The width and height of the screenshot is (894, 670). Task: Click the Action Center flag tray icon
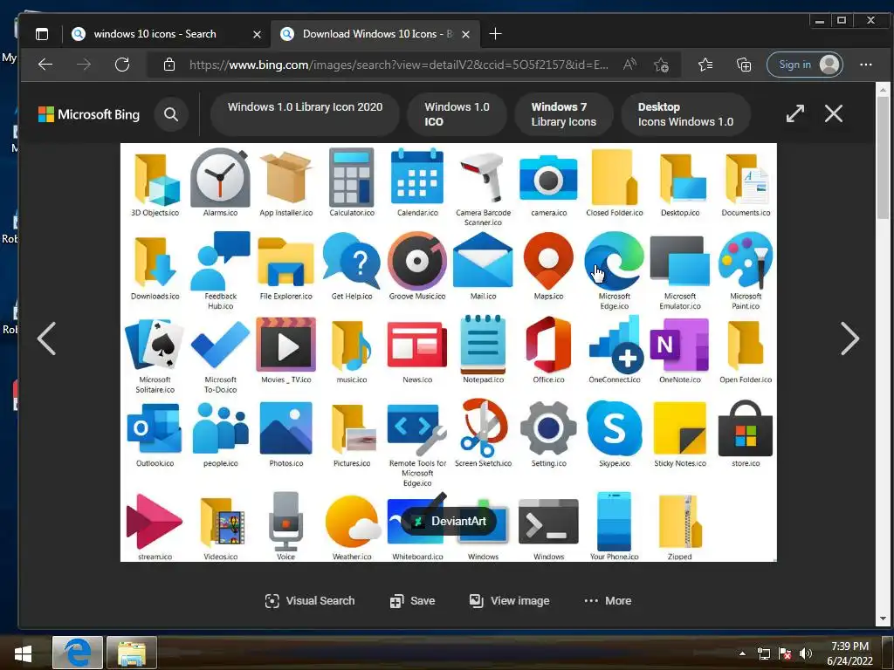point(785,653)
